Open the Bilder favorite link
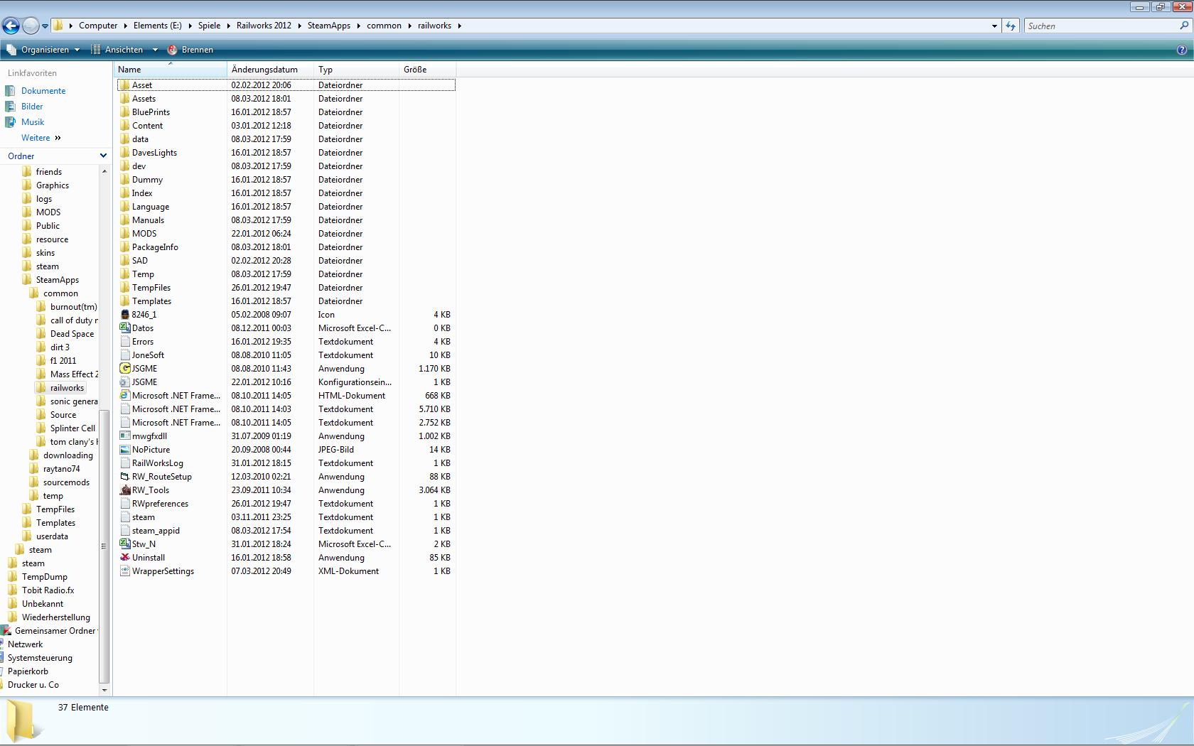Screen dimensions: 1194x746 click(32, 107)
